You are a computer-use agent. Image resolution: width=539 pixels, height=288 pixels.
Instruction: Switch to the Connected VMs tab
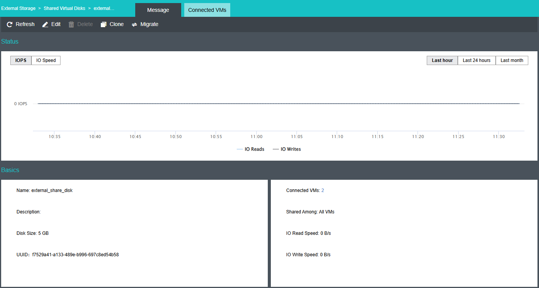207,10
